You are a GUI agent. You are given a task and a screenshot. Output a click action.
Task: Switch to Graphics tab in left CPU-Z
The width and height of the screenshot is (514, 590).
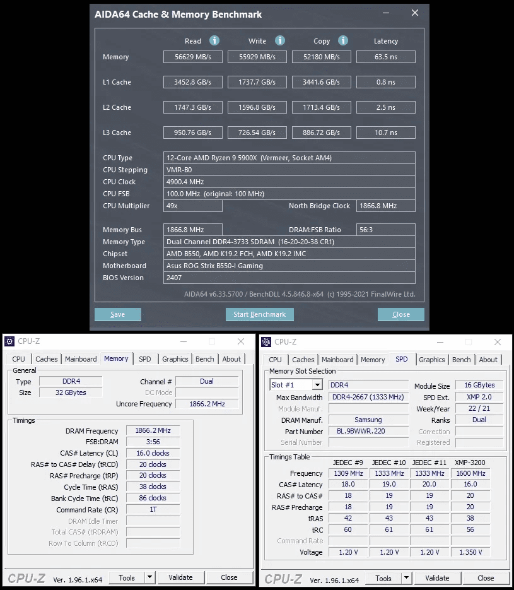[175, 359]
